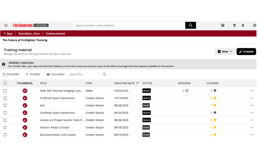The width and height of the screenshot is (258, 161).
Task: Open the trophy gamification icon
Action: (x=234, y=25)
